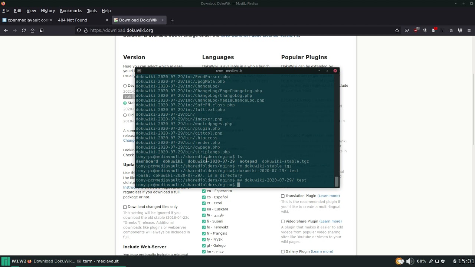Open Gallery Plugin Learn more link

tap(322, 251)
